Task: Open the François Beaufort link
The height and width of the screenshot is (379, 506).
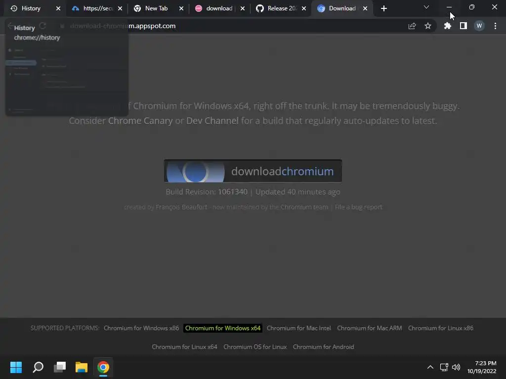Action: point(181,207)
